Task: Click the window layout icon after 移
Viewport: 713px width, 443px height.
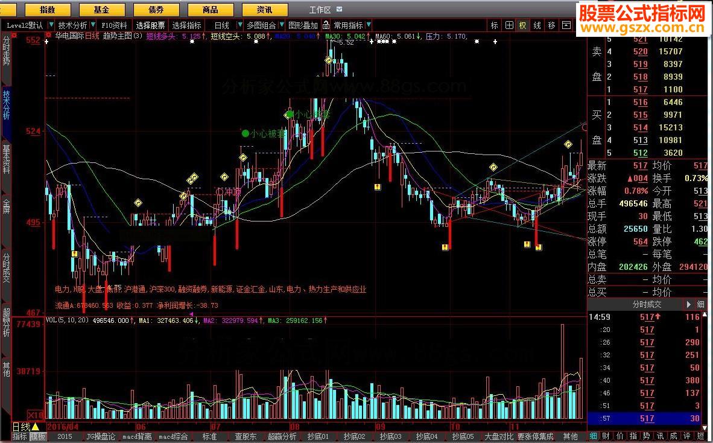Action: coord(566,25)
